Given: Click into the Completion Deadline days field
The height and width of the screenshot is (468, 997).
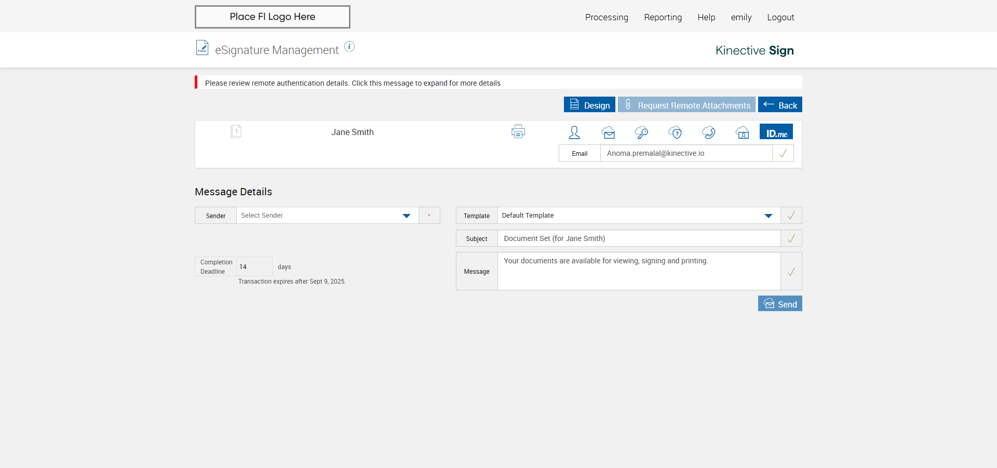Looking at the screenshot, I should (x=254, y=266).
